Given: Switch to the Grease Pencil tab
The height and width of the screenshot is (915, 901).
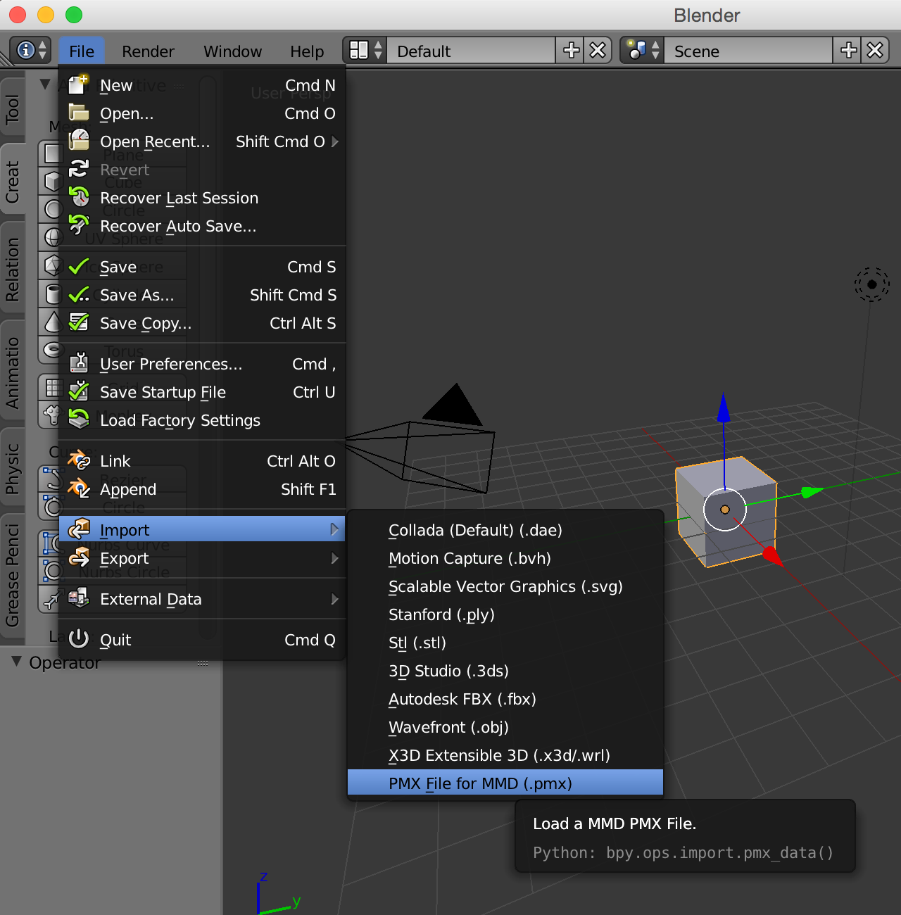Looking at the screenshot, I should (13, 574).
